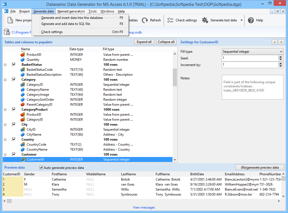Collapse the City table node
The image size is (288, 213).
[5, 125]
